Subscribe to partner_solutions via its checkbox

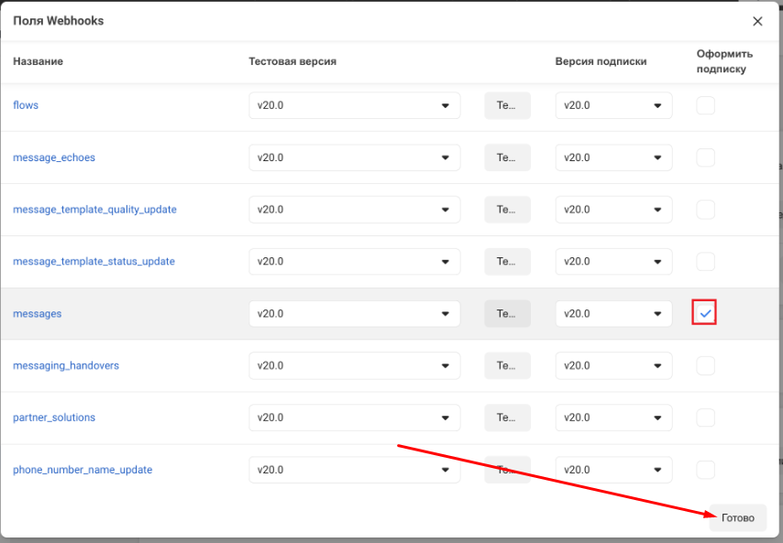click(x=705, y=418)
